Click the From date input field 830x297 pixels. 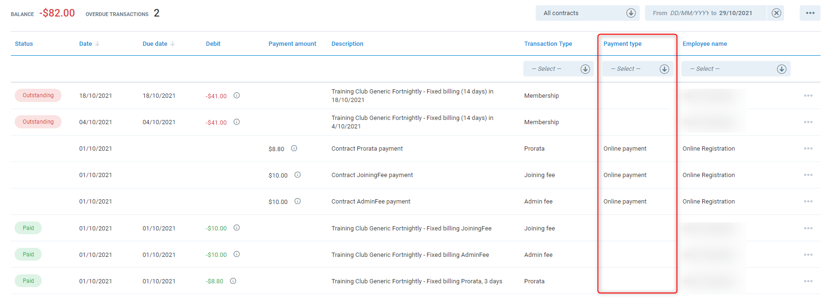coord(689,13)
